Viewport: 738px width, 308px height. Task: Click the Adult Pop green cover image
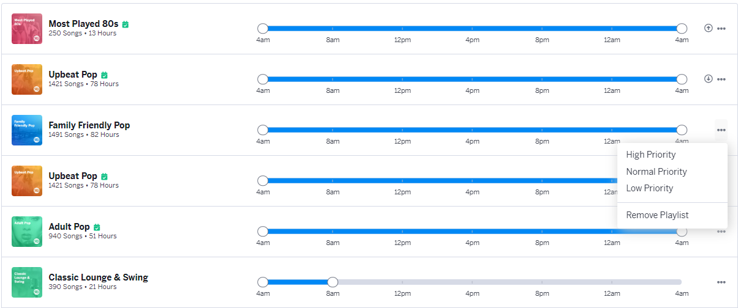point(27,232)
